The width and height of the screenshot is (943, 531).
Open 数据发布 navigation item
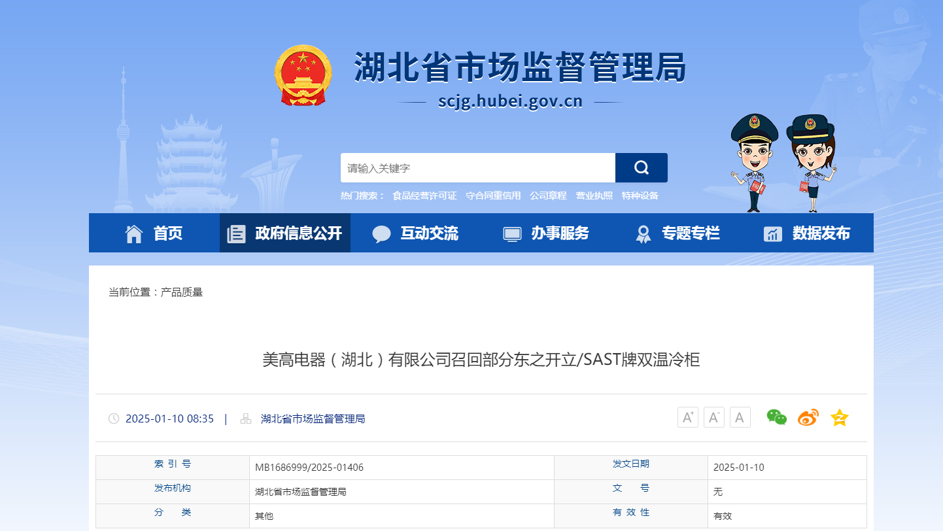808,233
